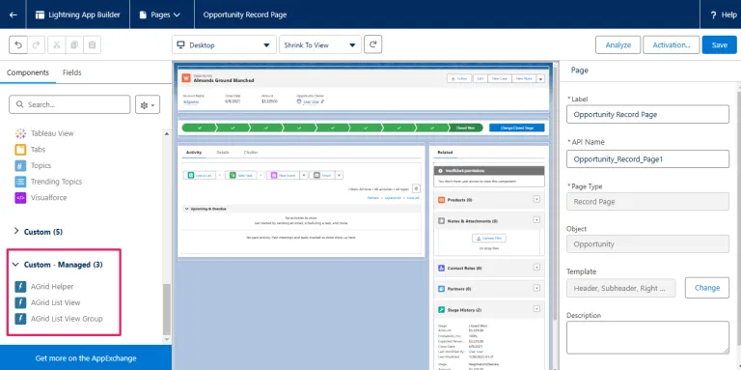Viewport: 741px width, 370px height.
Task: Click the Opportunity crown icon in canvas
Action: (186, 78)
